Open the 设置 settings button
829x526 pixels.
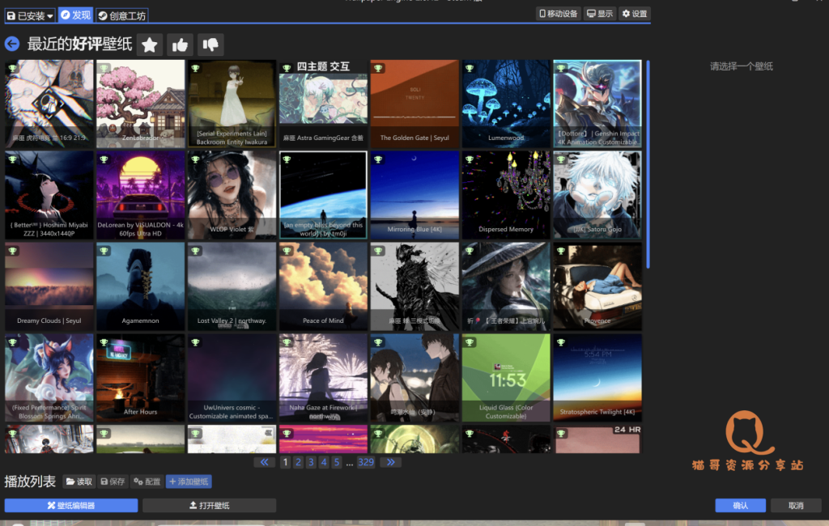tap(635, 14)
